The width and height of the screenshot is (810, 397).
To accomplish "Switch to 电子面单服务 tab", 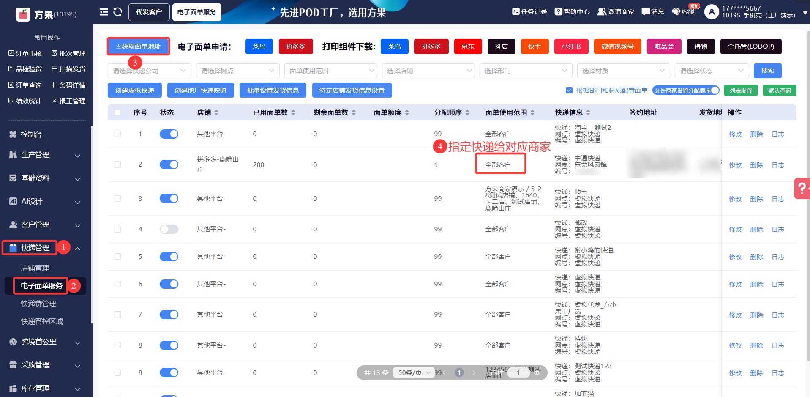I will point(197,12).
